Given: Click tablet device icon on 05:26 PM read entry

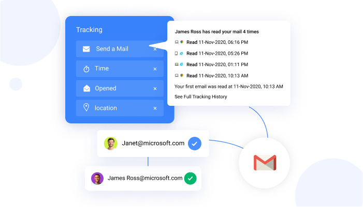Looking at the screenshot, I should coord(176,53).
